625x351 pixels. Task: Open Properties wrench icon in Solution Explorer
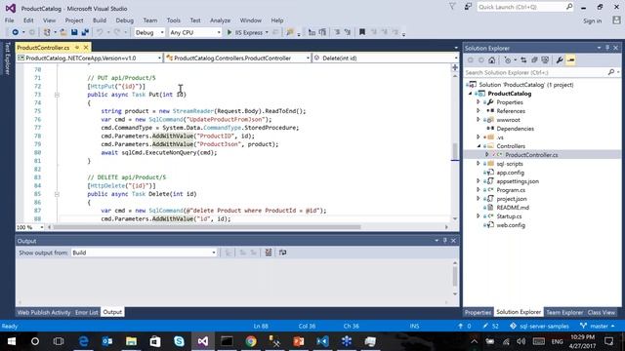click(560, 60)
